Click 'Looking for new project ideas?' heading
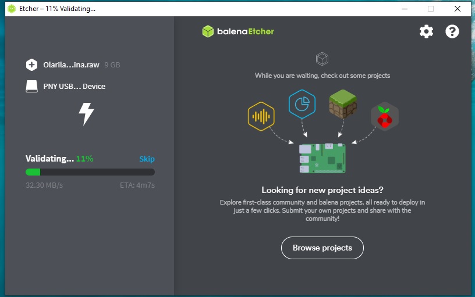The width and height of the screenshot is (475, 297). 322,190
